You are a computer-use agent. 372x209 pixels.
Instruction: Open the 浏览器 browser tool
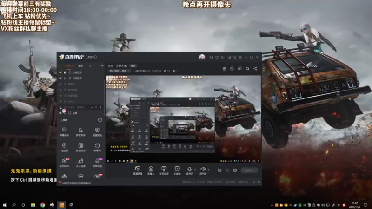[x=64, y=147]
